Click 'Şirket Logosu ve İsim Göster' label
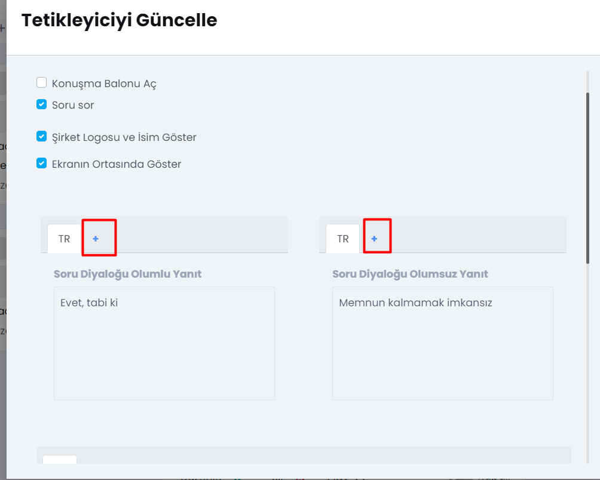The height and width of the screenshot is (480, 600). [124, 137]
